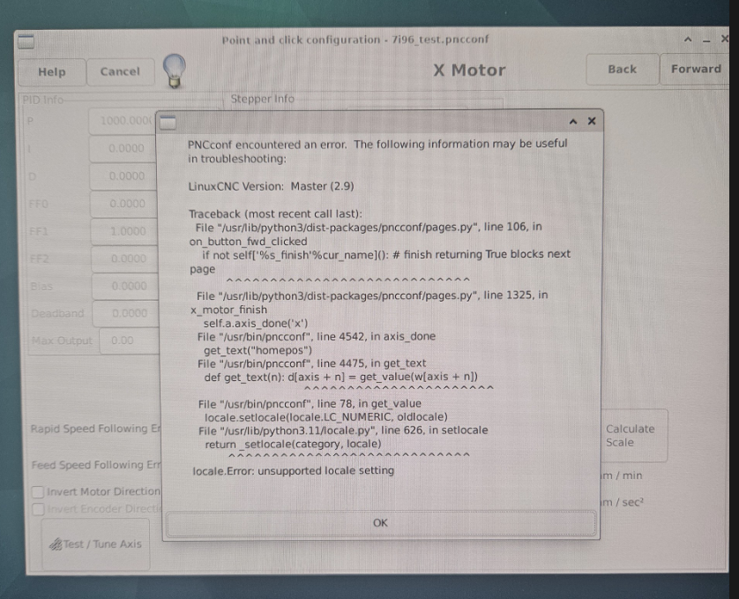Roll up the error dialog using the caret icon
Image resolution: width=739 pixels, height=599 pixels.
(573, 122)
